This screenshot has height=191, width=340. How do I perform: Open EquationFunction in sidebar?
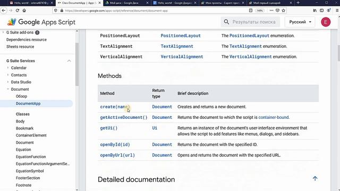31,157
